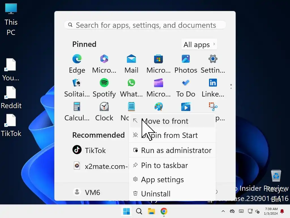
Task: Open the VM6 user account menu
Action: [x=87, y=192]
